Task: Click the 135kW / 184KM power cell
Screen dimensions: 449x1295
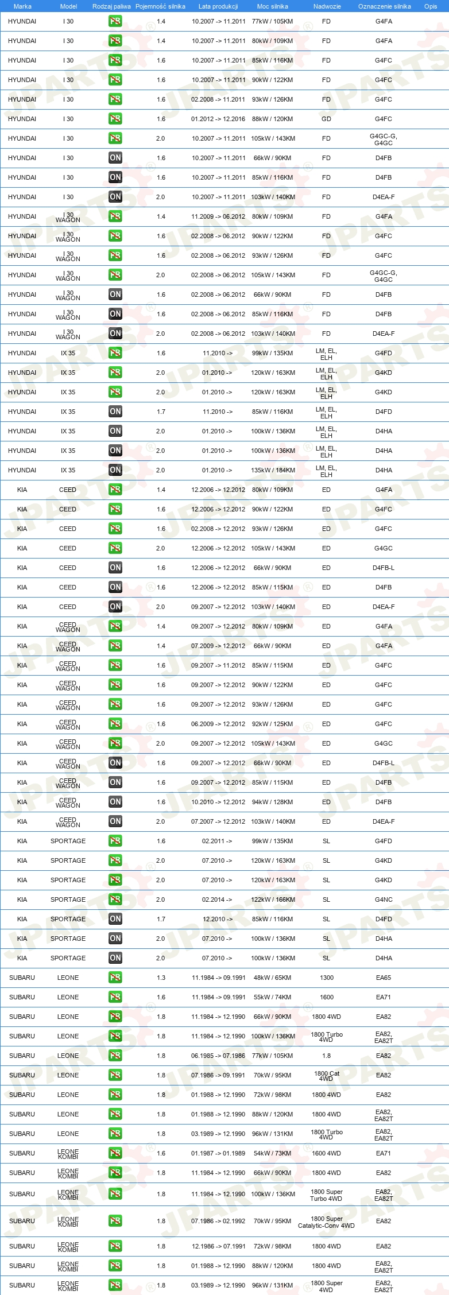Action: 273,470
